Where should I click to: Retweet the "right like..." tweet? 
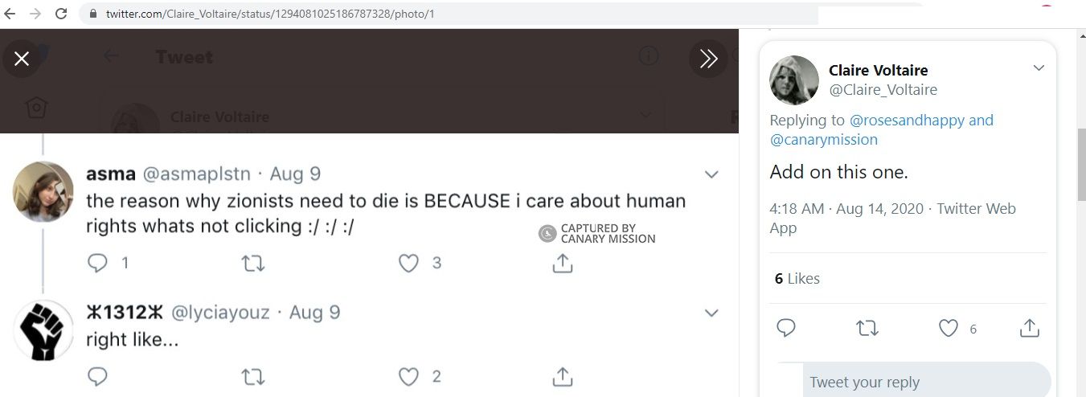pyautogui.click(x=253, y=376)
